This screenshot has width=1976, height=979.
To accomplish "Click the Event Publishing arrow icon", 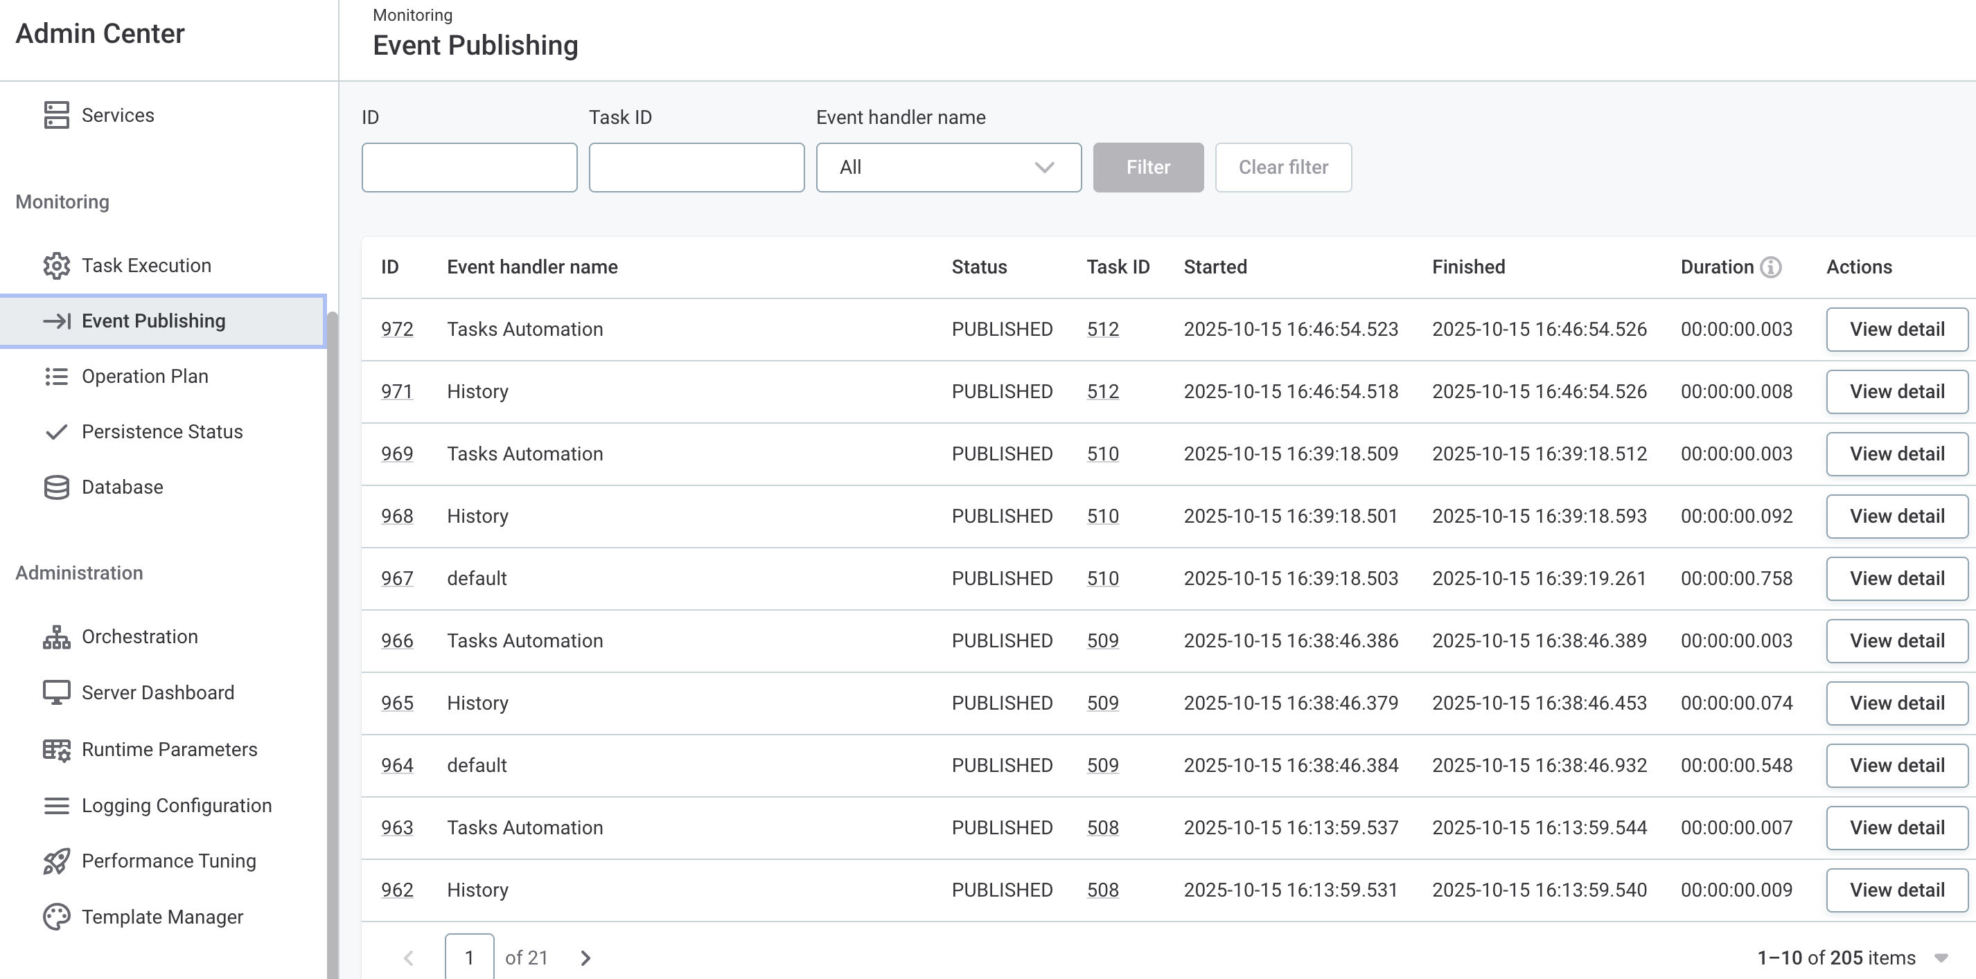I will [x=57, y=321].
